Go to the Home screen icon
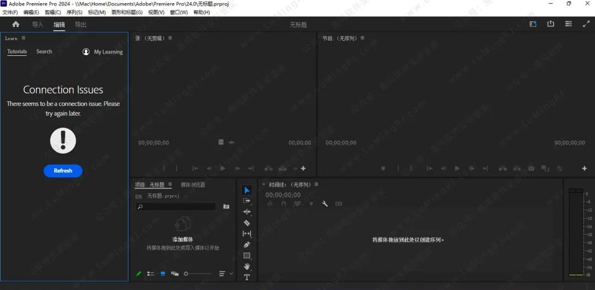 tap(15, 24)
